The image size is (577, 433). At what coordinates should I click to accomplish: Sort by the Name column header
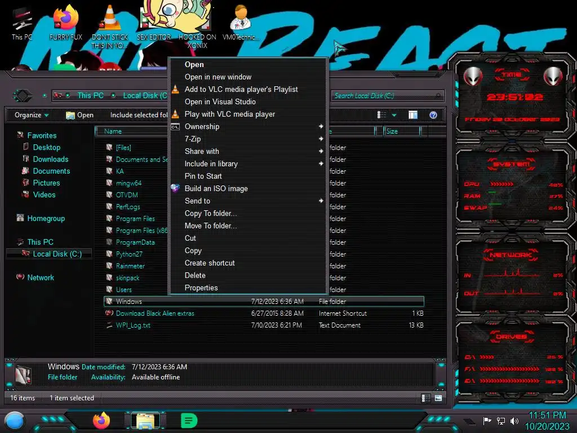(132, 131)
